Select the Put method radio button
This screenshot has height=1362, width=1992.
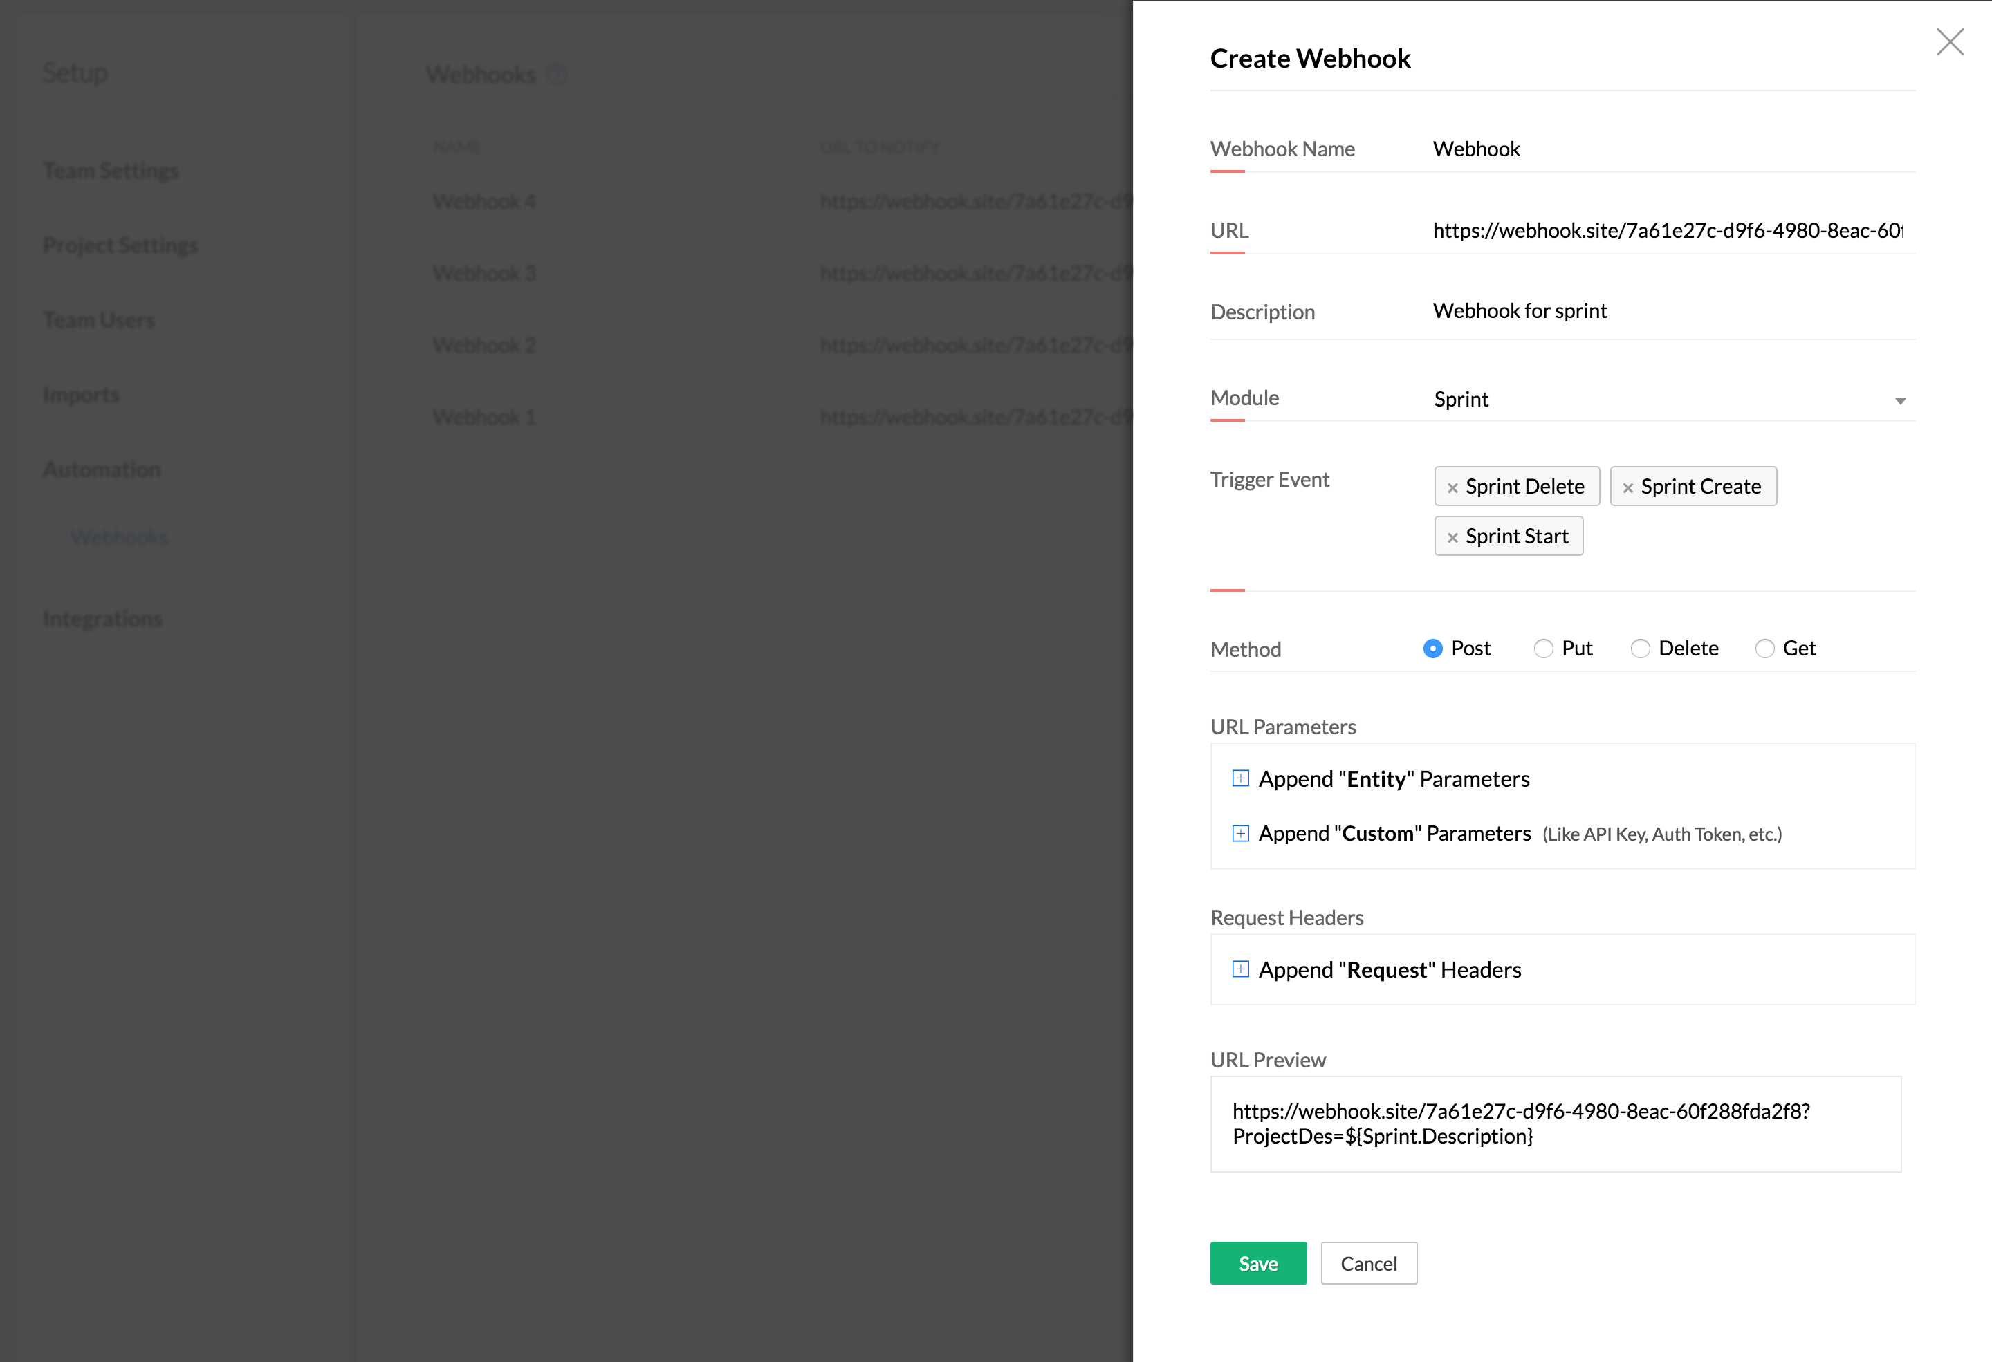tap(1543, 649)
